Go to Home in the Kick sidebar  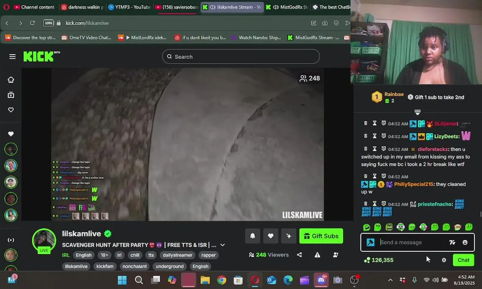coord(11,79)
